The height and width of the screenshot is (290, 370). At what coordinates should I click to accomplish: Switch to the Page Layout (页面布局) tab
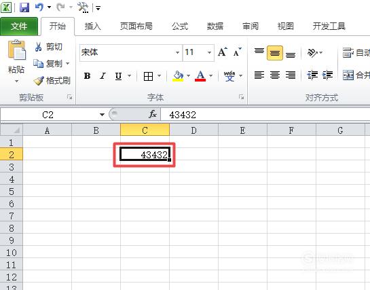(x=136, y=26)
